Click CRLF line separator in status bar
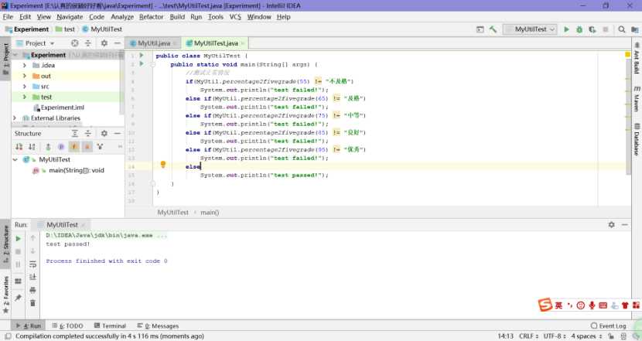Screen dimensions: 642x341 pos(528,336)
